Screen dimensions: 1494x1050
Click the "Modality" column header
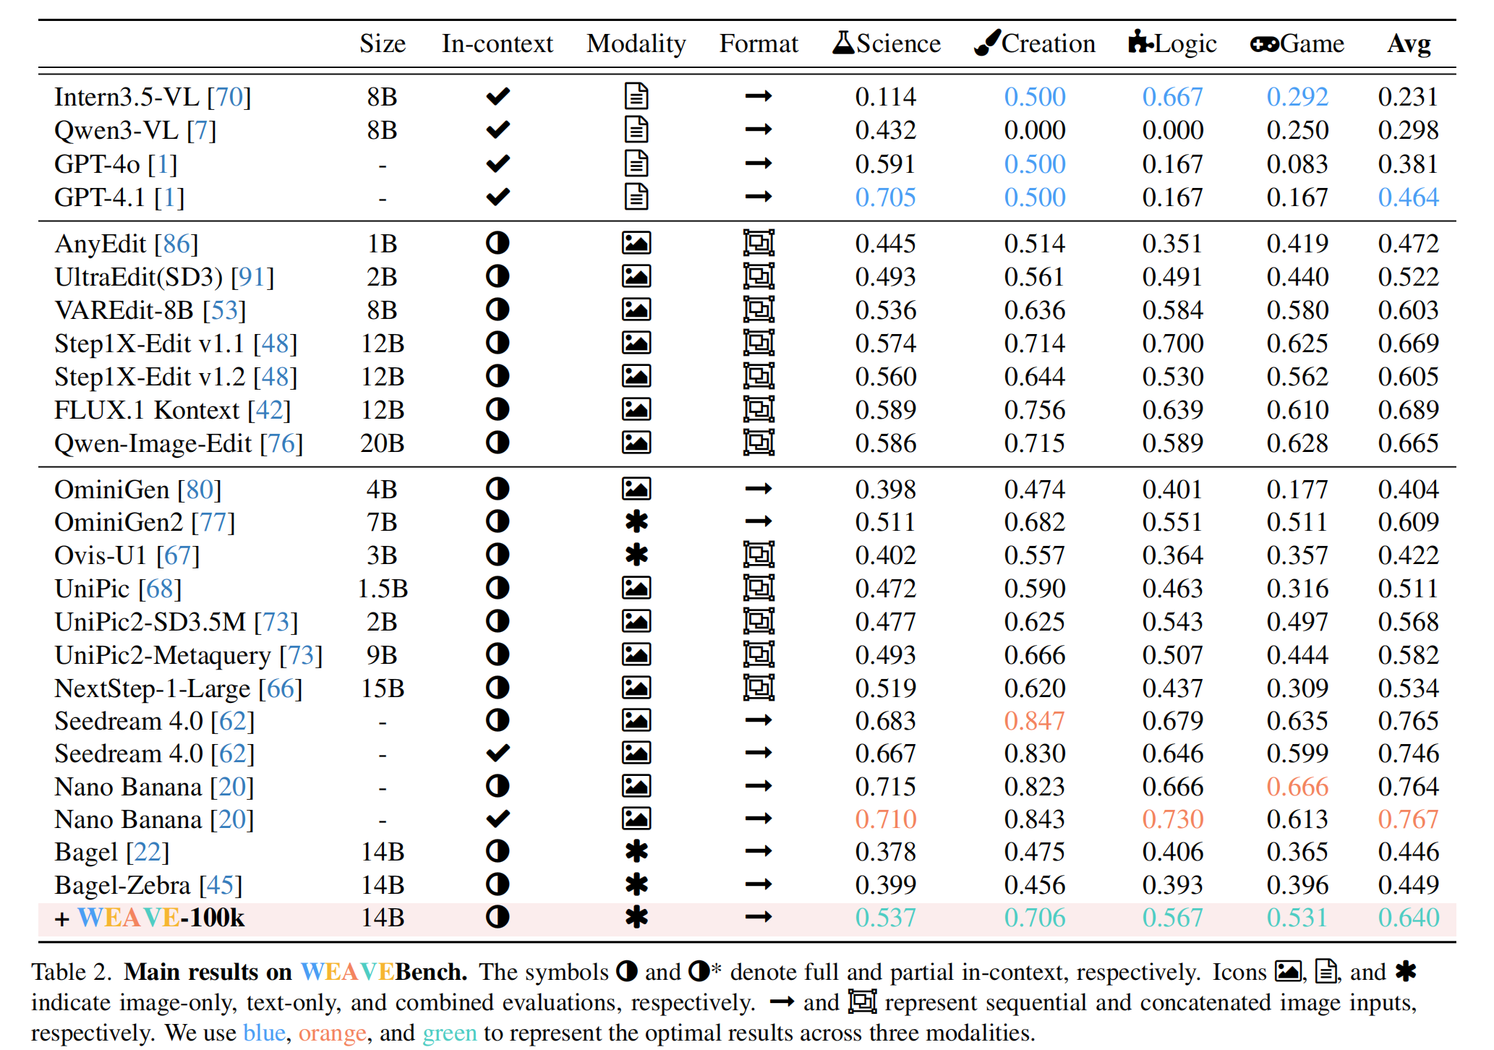pyautogui.click(x=636, y=43)
